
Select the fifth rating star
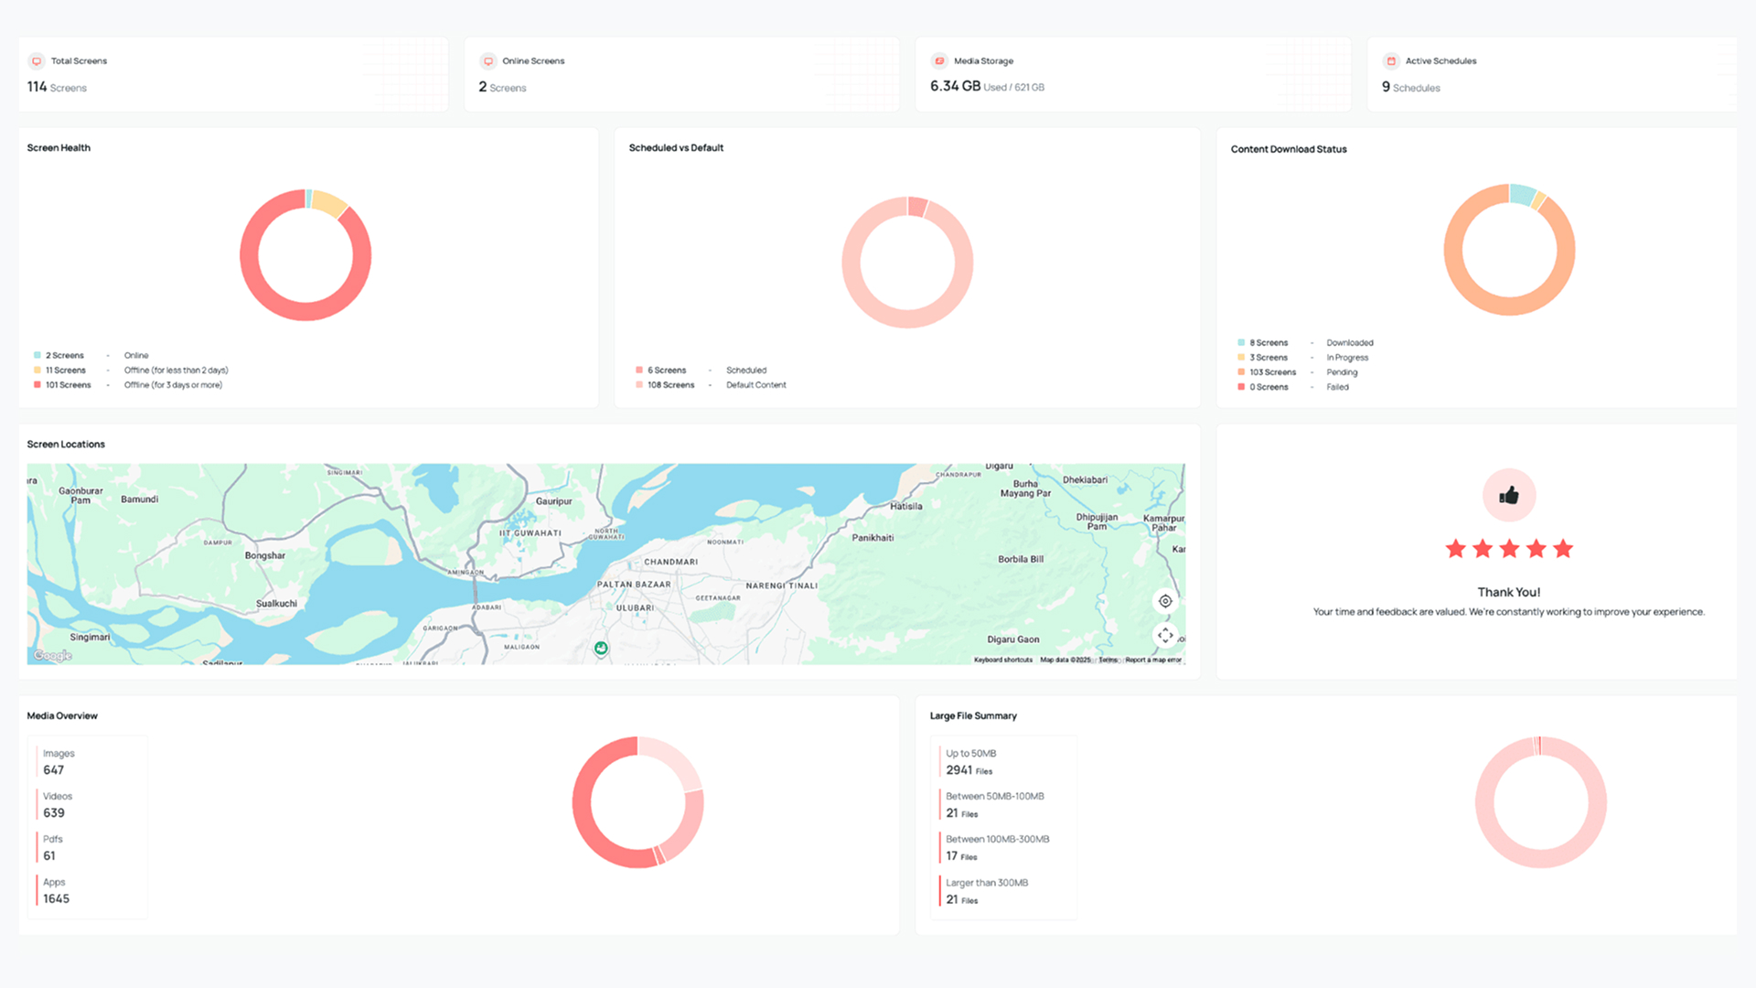[1563, 549]
